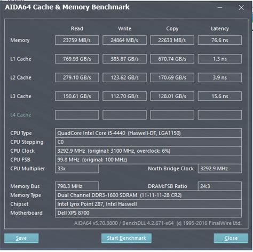
Task: Click the Read column header
Action: click(x=77, y=28)
